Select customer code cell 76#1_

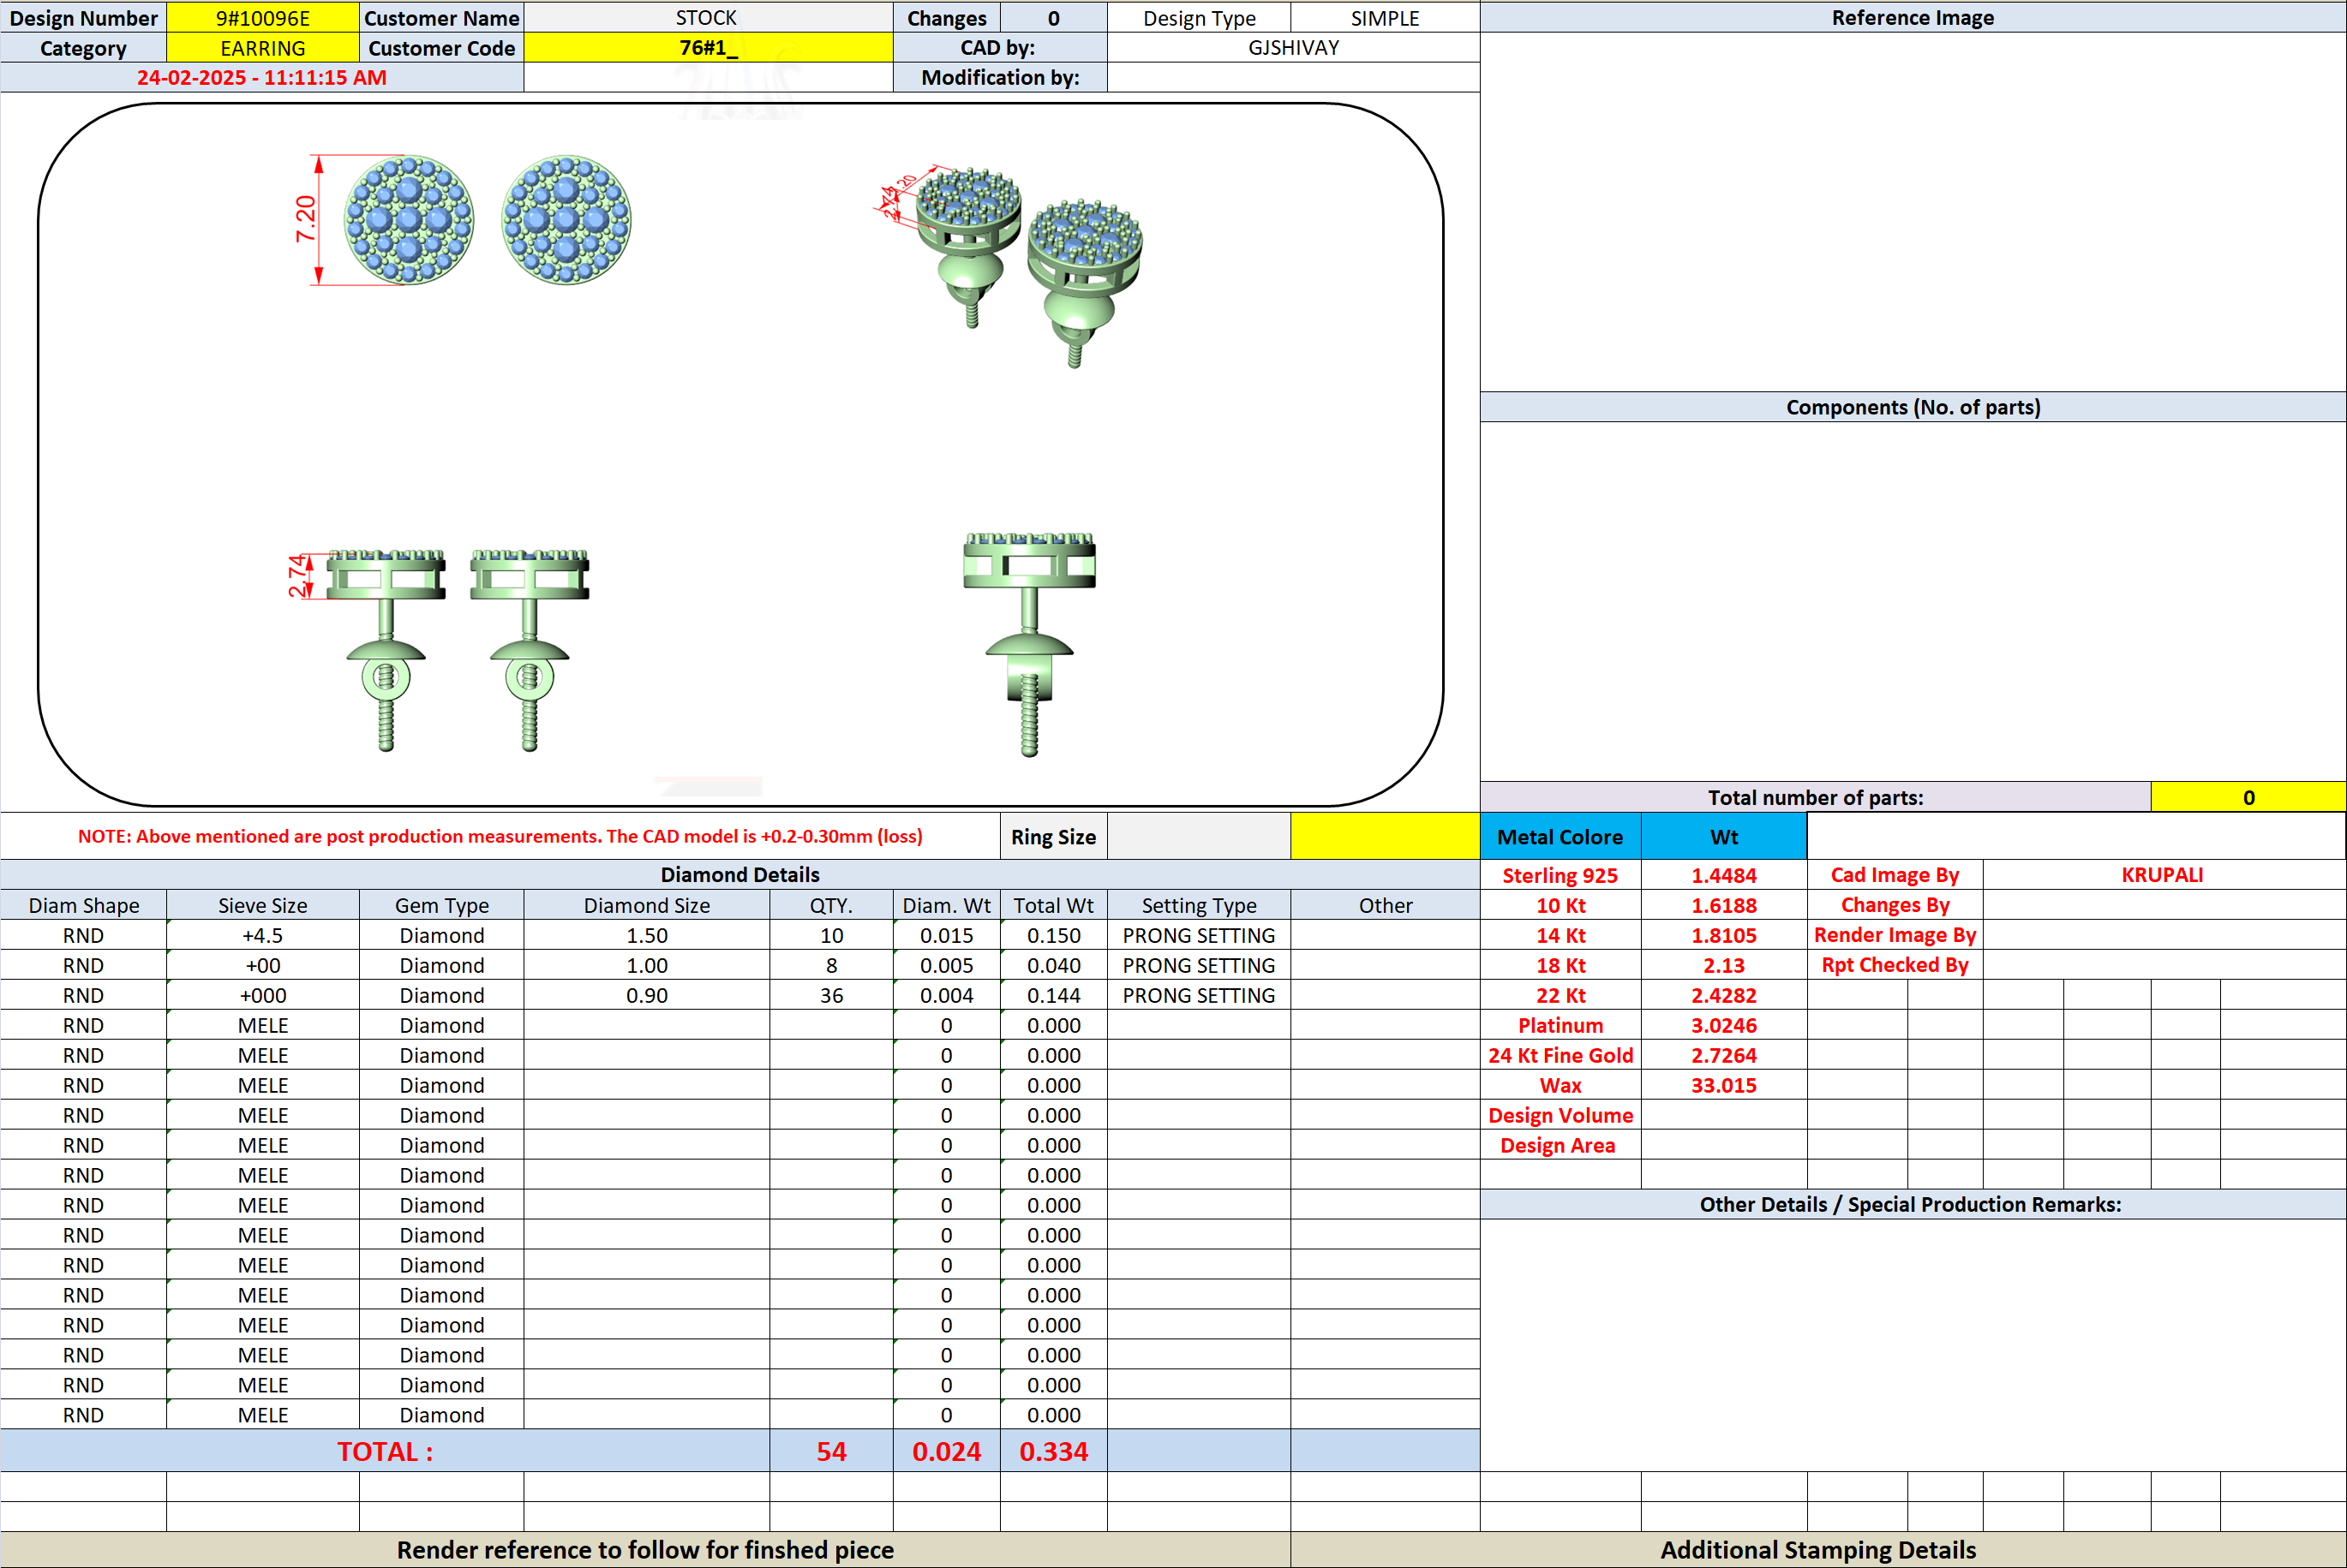tap(707, 48)
